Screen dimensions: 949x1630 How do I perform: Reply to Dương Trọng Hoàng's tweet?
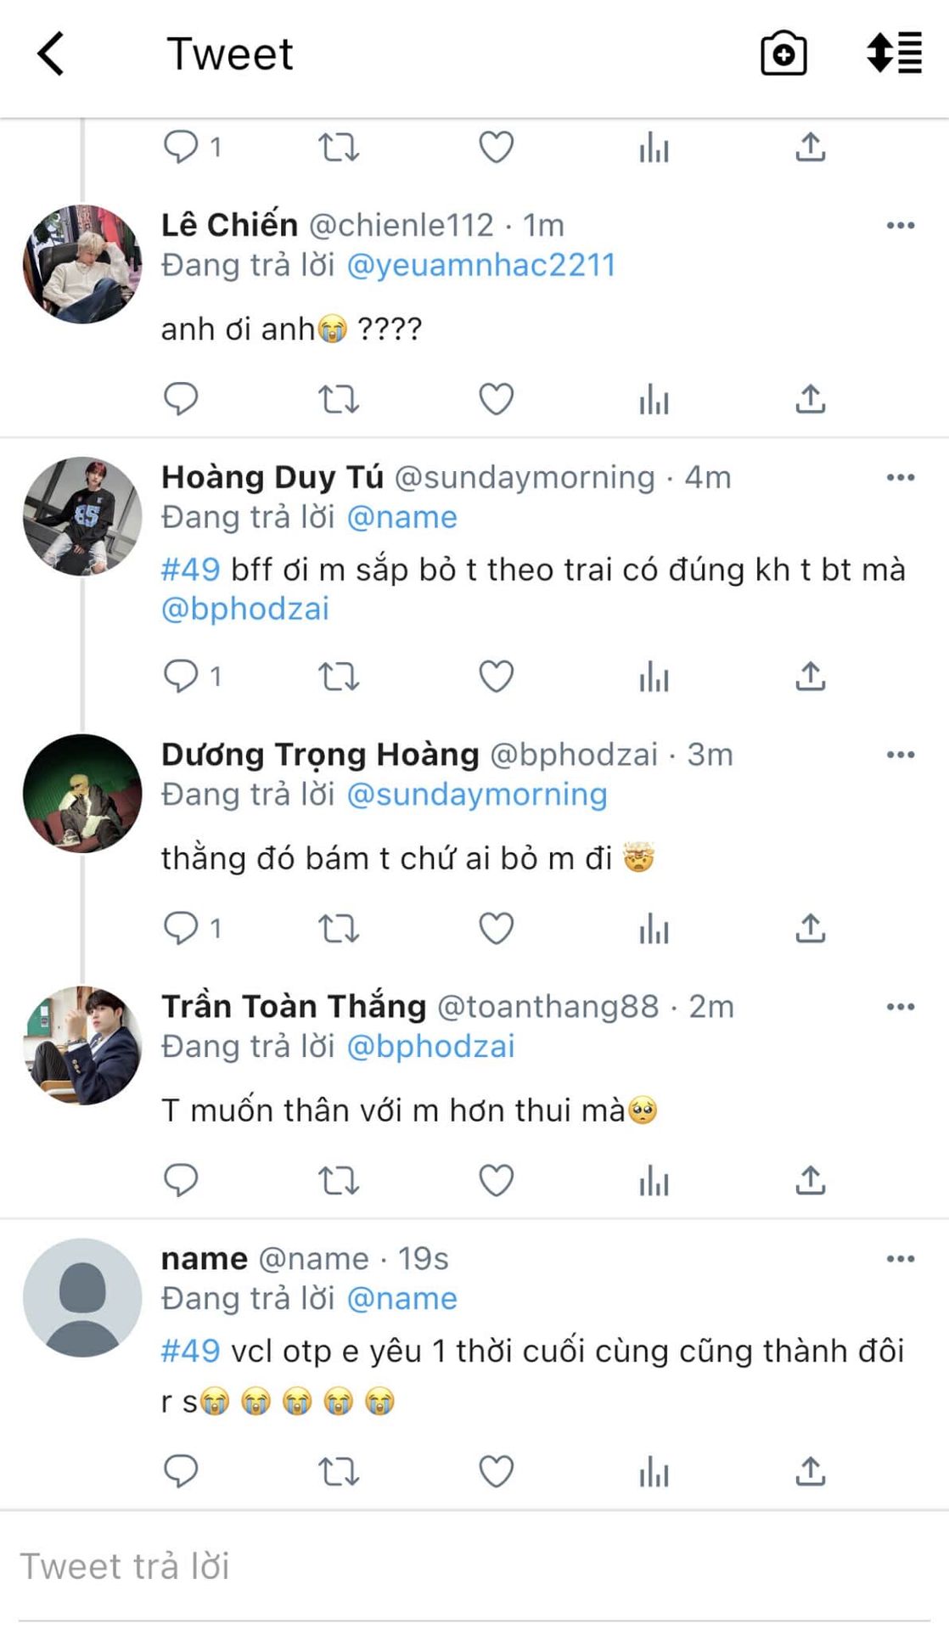[x=181, y=928]
